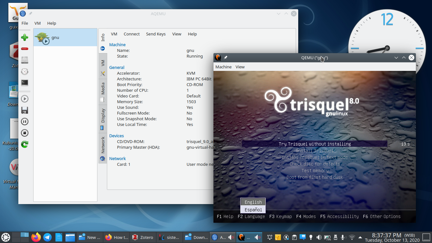This screenshot has width=432, height=243.
Task: Switch to the Display tab
Action: point(103,119)
